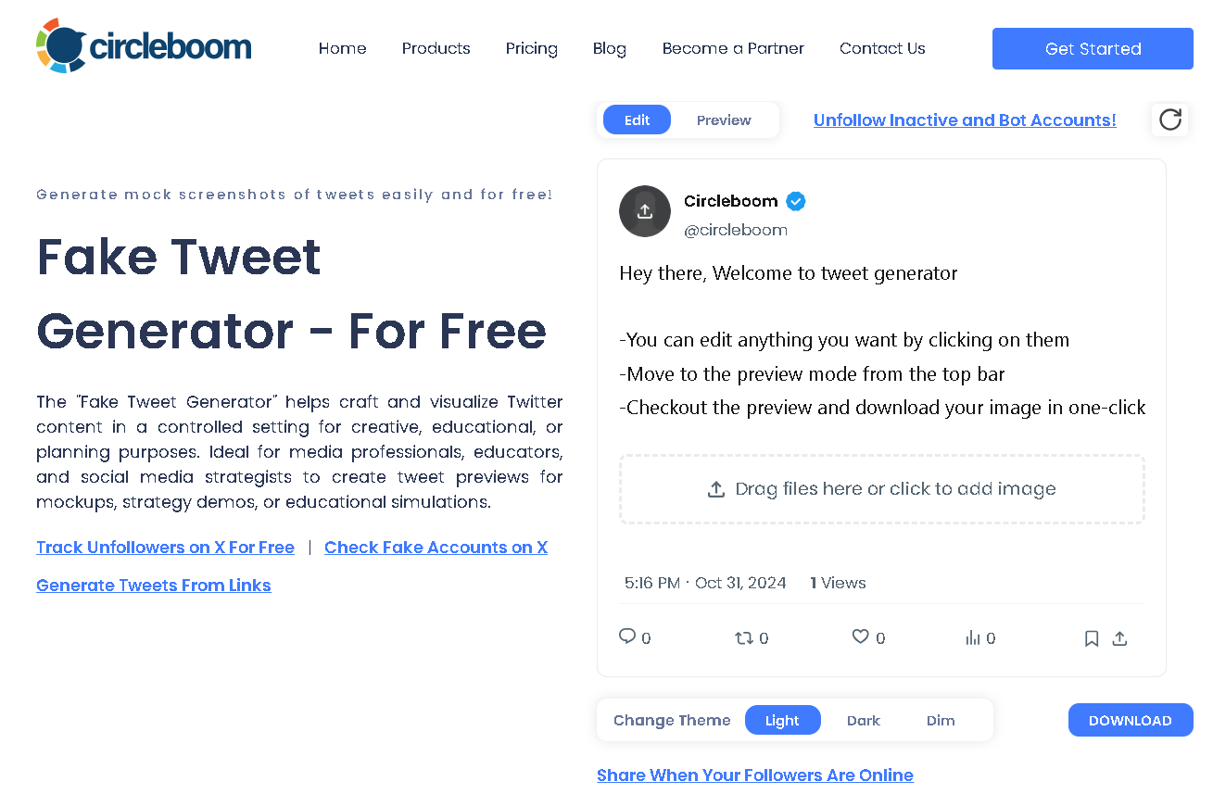Open the tweet views analytics icon
Image resolution: width=1213 pixels, height=794 pixels.
coord(974,637)
